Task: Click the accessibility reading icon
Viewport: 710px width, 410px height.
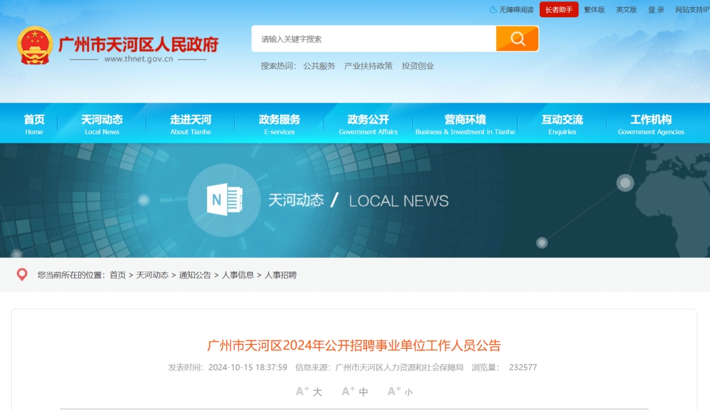Action: 494,10
